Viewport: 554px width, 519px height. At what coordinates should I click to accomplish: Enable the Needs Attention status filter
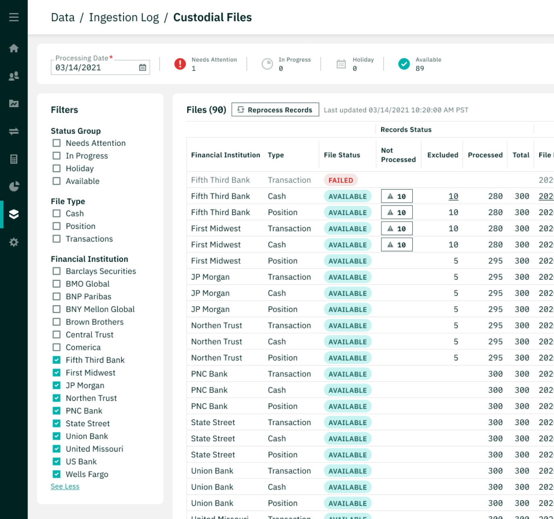click(56, 143)
